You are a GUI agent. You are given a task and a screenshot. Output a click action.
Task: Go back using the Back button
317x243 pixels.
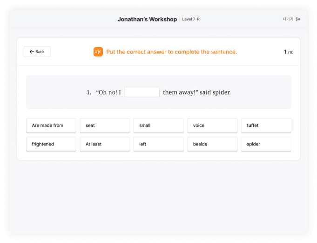coord(37,52)
